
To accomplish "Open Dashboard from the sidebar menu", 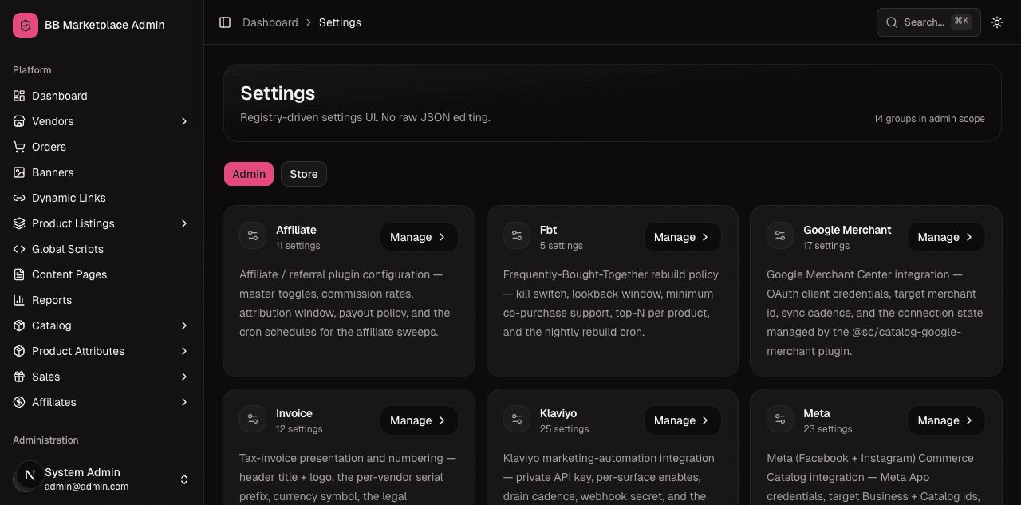I will (102, 96).
